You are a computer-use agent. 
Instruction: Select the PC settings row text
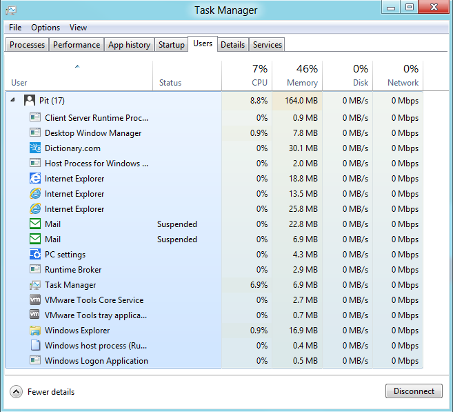(65, 255)
